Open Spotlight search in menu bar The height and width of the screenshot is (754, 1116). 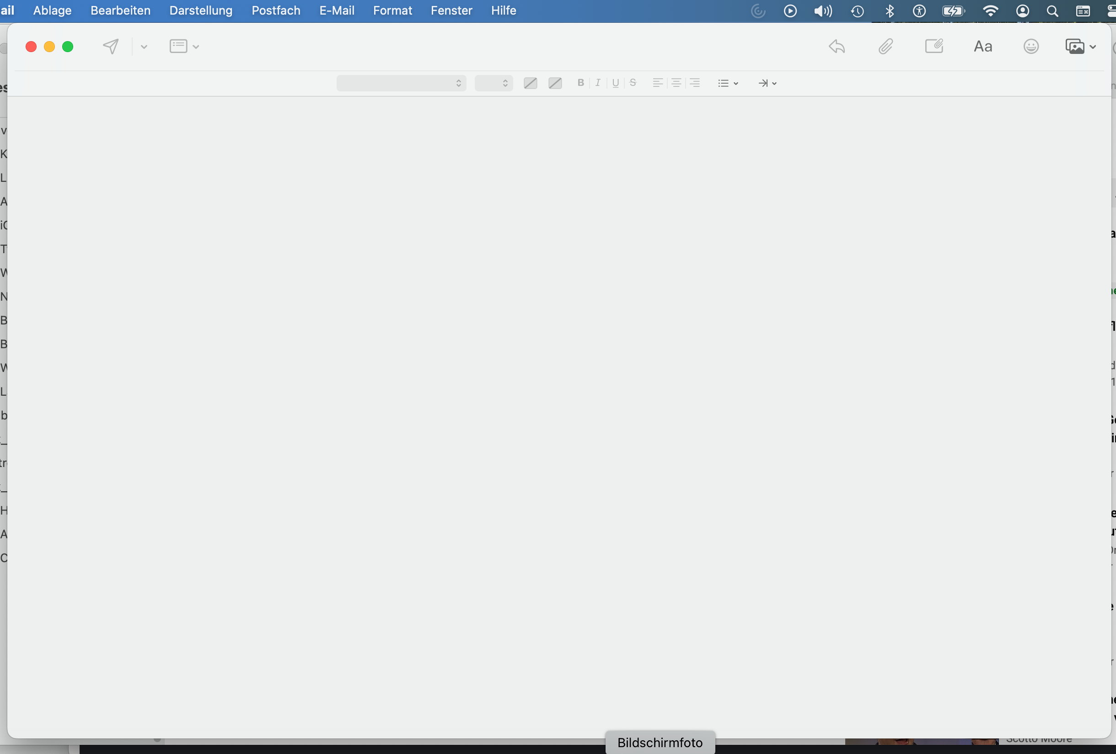coord(1052,11)
